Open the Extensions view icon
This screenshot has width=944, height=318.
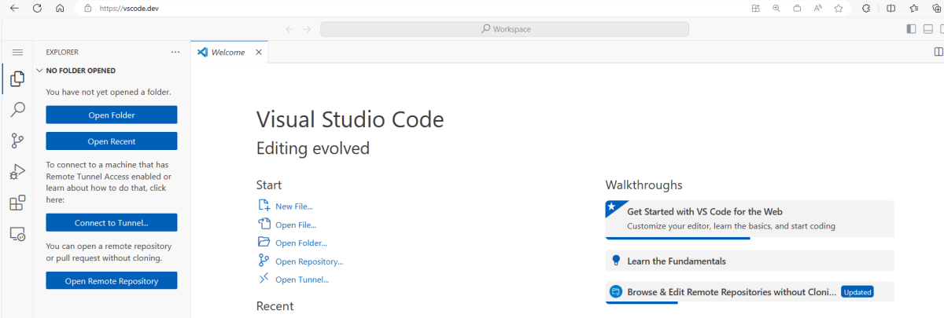pos(17,203)
